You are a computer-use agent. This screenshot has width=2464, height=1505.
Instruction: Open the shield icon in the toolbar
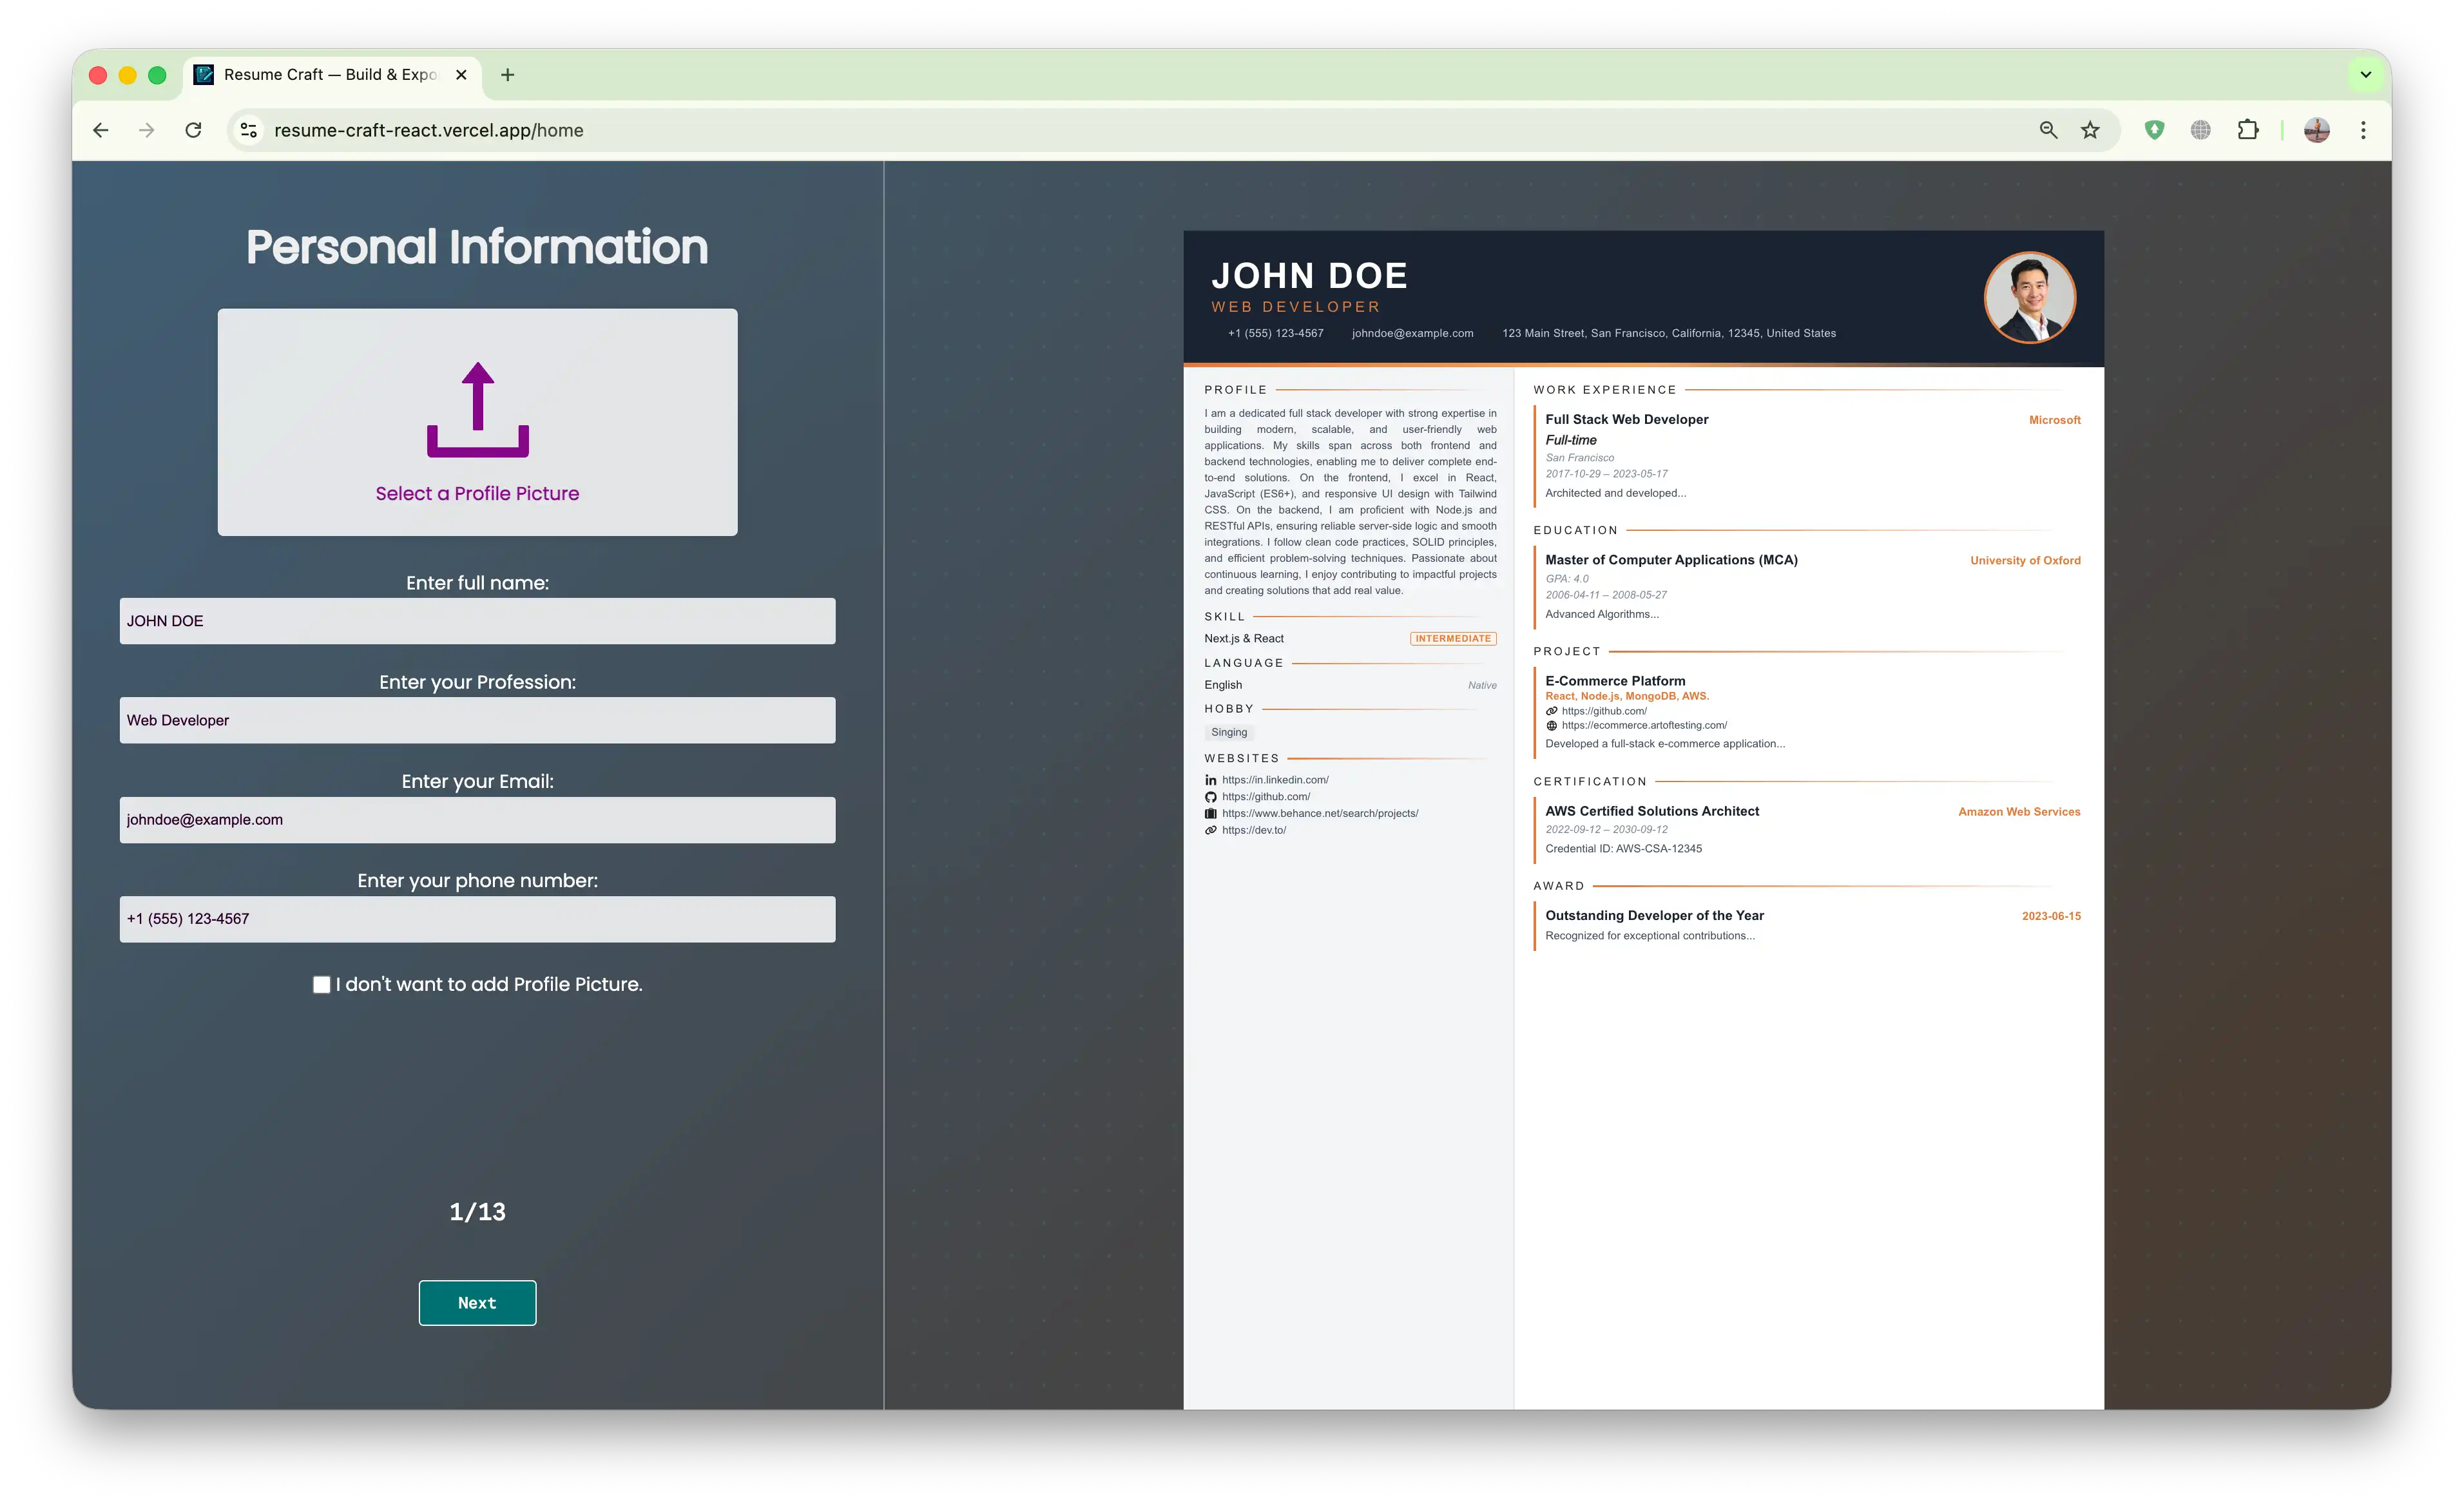click(2154, 130)
